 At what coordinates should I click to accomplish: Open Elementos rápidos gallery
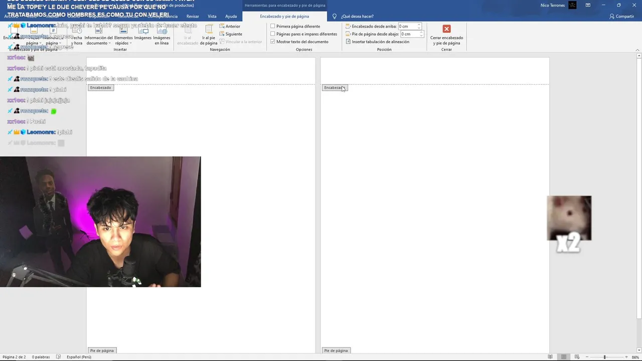point(123,35)
